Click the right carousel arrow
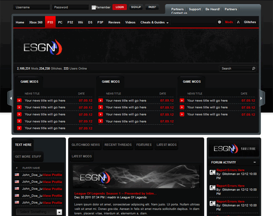The height and width of the screenshot is (216, 273). 262,98
